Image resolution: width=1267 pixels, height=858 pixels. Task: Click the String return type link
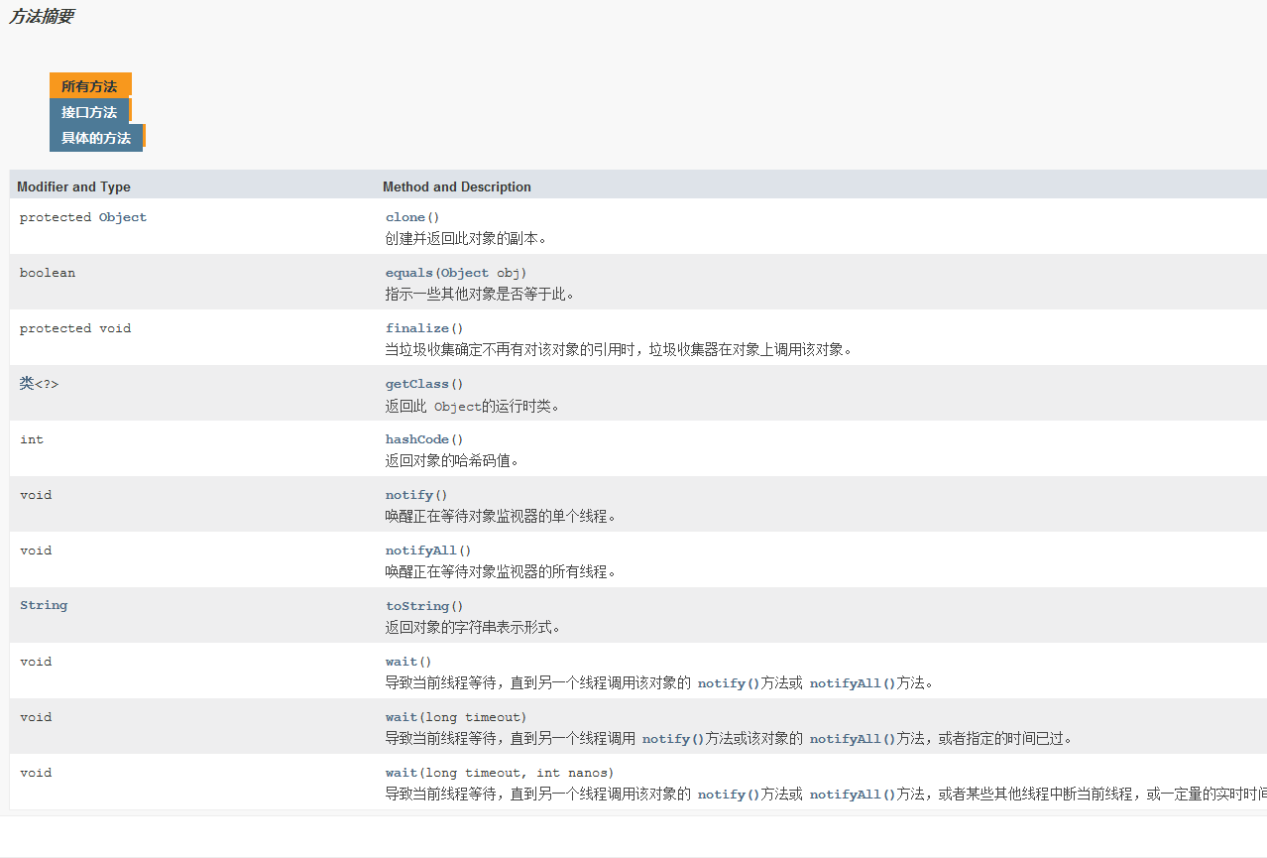(44, 605)
